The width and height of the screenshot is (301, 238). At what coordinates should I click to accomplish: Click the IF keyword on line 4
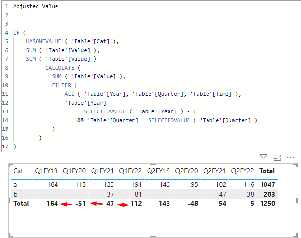17,33
